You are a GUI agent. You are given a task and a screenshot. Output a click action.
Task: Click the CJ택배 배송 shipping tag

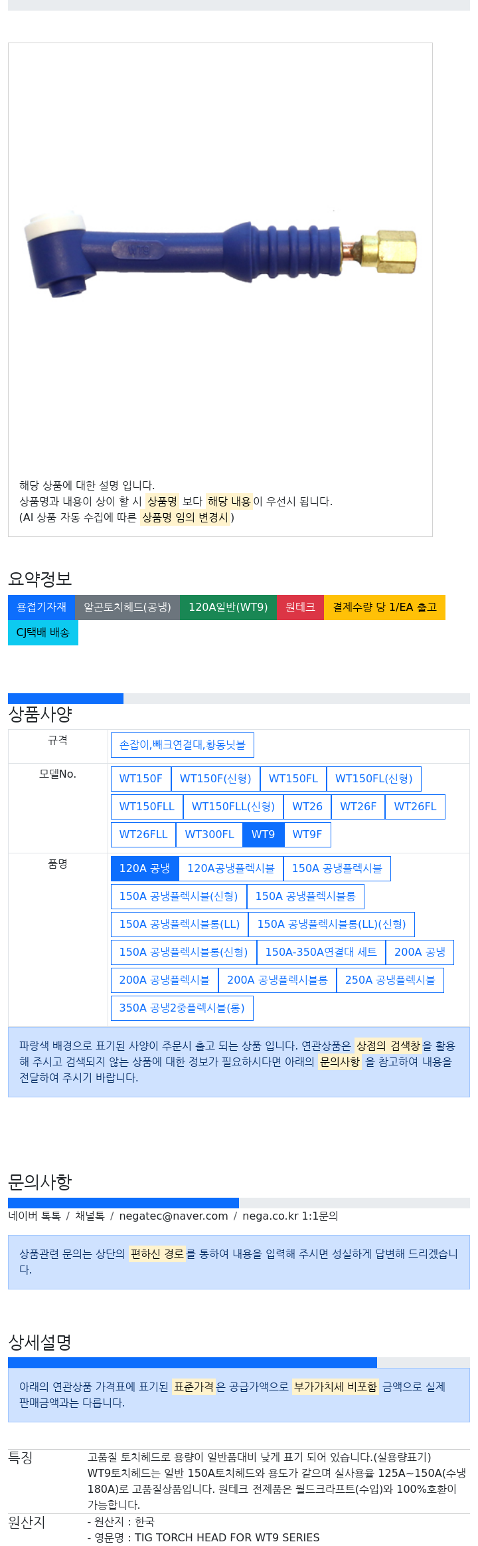42,632
